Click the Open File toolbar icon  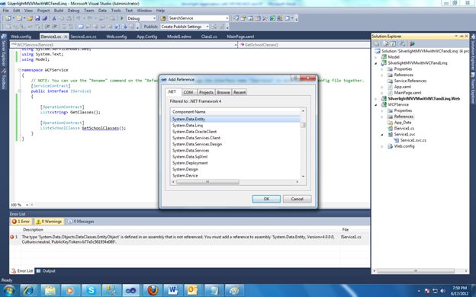coord(30,18)
